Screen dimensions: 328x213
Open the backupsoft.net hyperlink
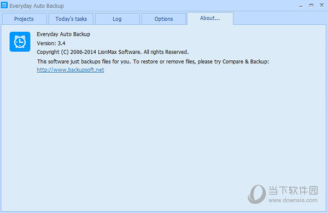71,70
